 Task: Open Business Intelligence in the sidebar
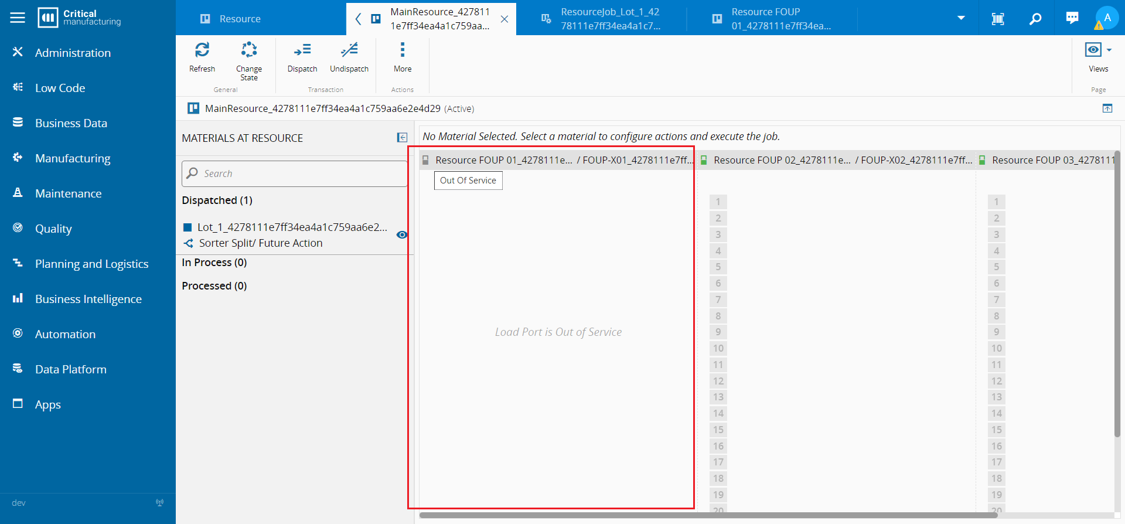coord(88,299)
